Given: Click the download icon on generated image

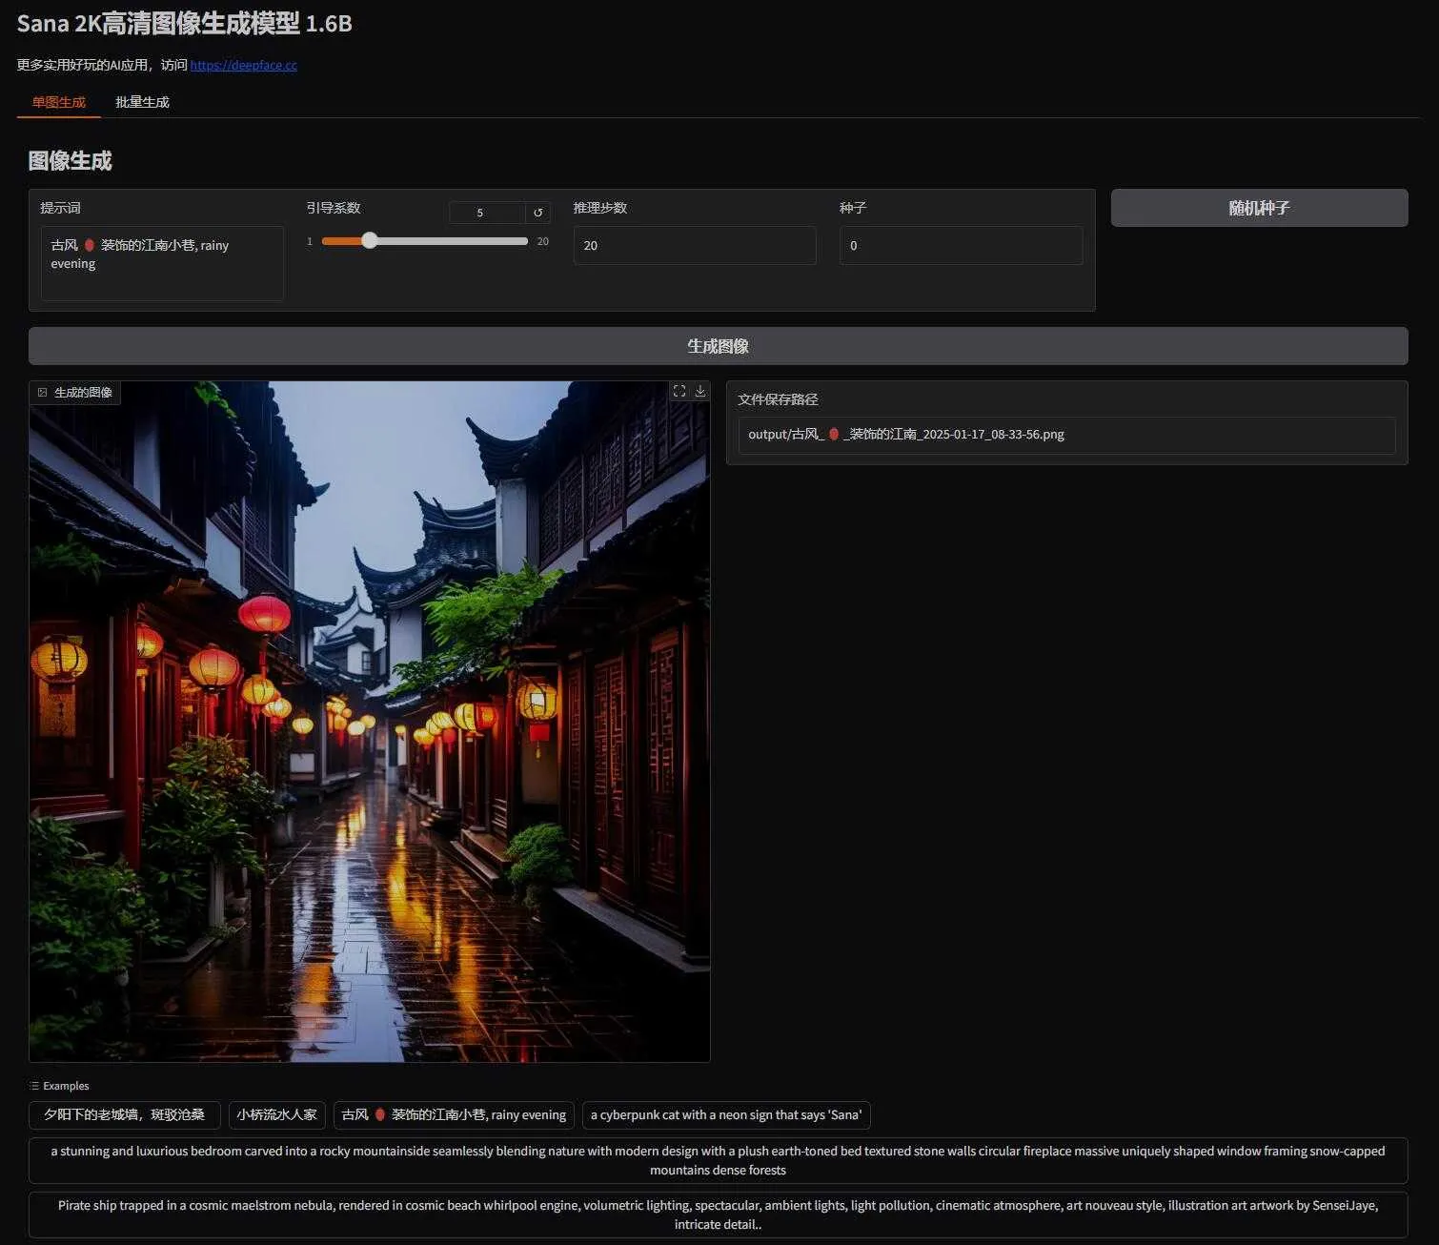Looking at the screenshot, I should pos(700,391).
